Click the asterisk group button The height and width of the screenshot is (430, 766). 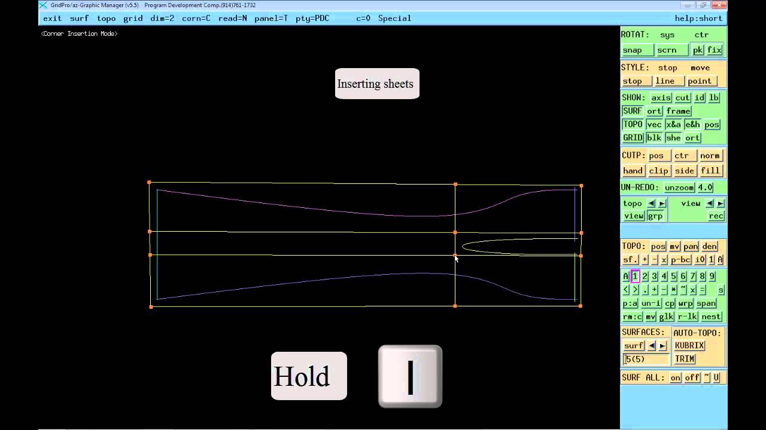click(674, 290)
